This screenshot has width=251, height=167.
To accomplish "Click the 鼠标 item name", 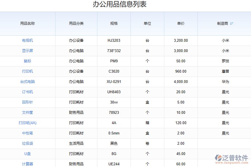I will click(x=28, y=61).
